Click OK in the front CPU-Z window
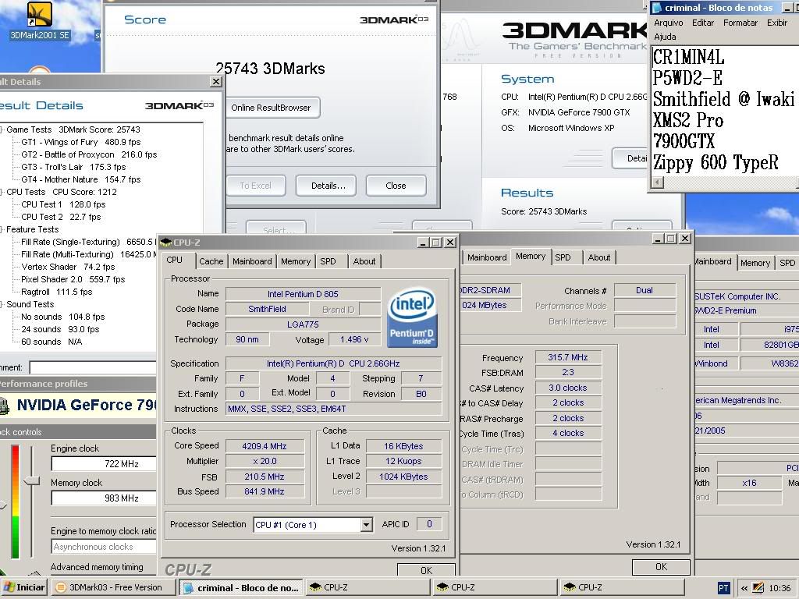Screen dimensions: 799x599 point(426,570)
